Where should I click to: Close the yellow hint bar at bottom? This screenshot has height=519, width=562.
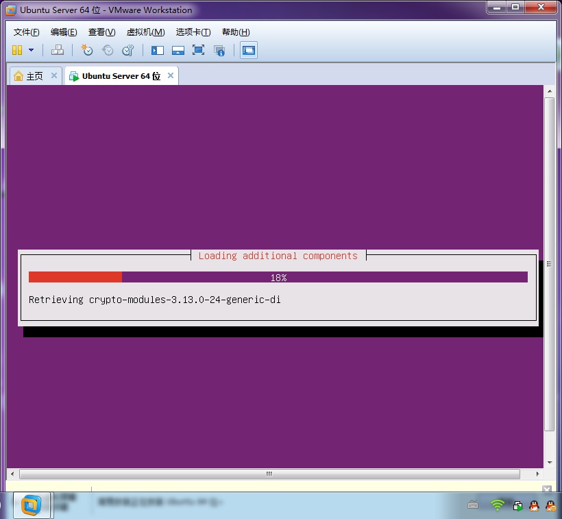click(x=547, y=489)
